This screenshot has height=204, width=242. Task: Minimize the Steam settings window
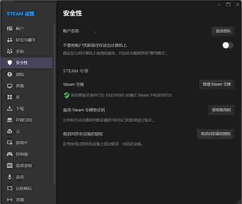pos(219,5)
